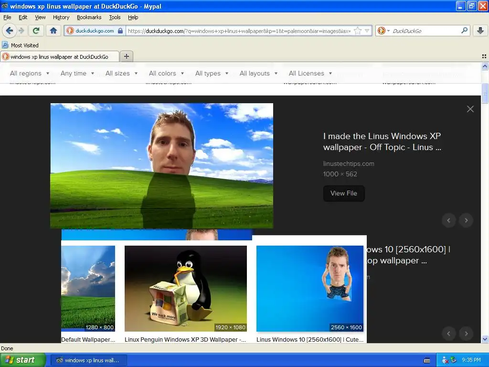Select the Linux Penguin 1920 × 1080 thumbnail
This screenshot has width=489, height=367.
point(186,288)
